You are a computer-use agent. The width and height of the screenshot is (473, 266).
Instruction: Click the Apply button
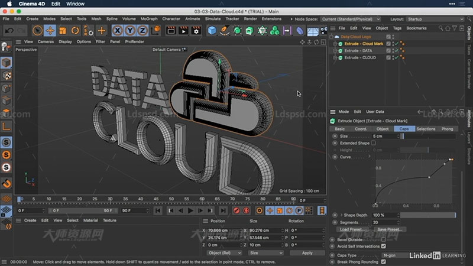307,253
